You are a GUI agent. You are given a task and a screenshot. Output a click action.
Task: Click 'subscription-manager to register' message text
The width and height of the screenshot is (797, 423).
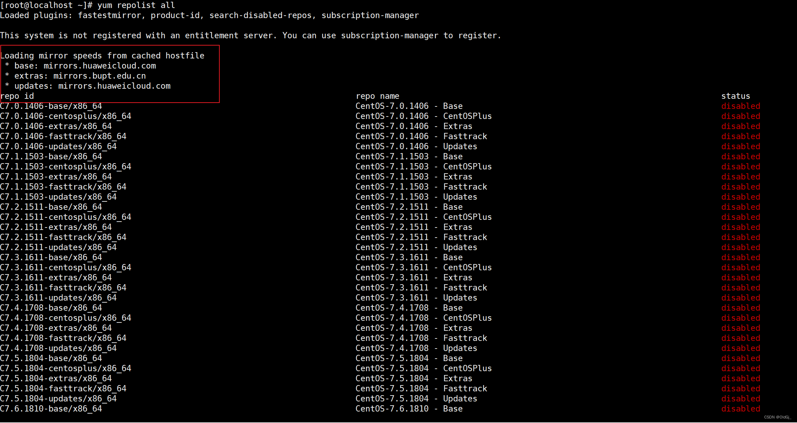pyautogui.click(x=421, y=35)
